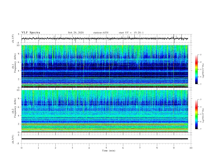The height and width of the screenshot is (166, 215).
Task: Click the time axis tick label "7"
Action: tap(140, 148)
